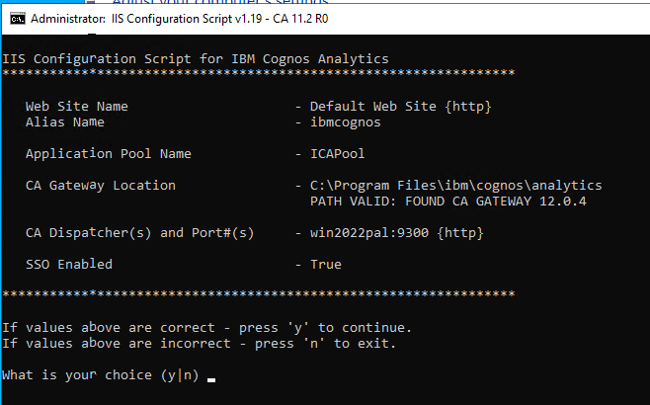Screen dimensions: 650x405
Task: Click the 'CA Gateway Location' label
Action: (x=101, y=186)
